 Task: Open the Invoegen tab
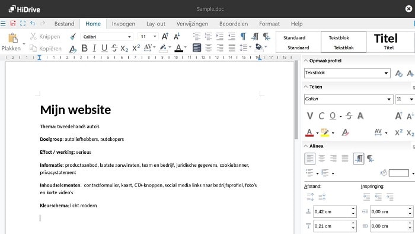[x=123, y=24]
